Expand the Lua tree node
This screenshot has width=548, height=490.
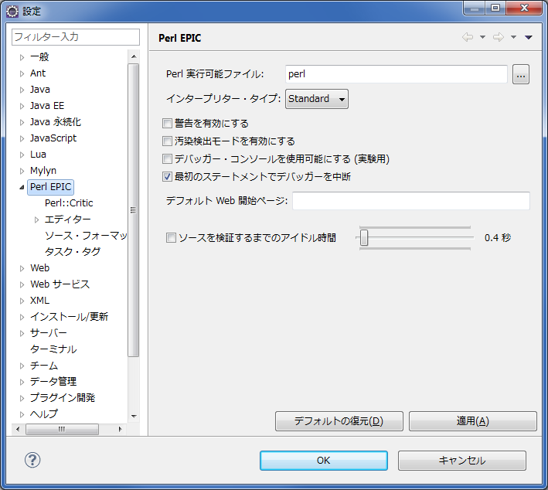pos(22,155)
